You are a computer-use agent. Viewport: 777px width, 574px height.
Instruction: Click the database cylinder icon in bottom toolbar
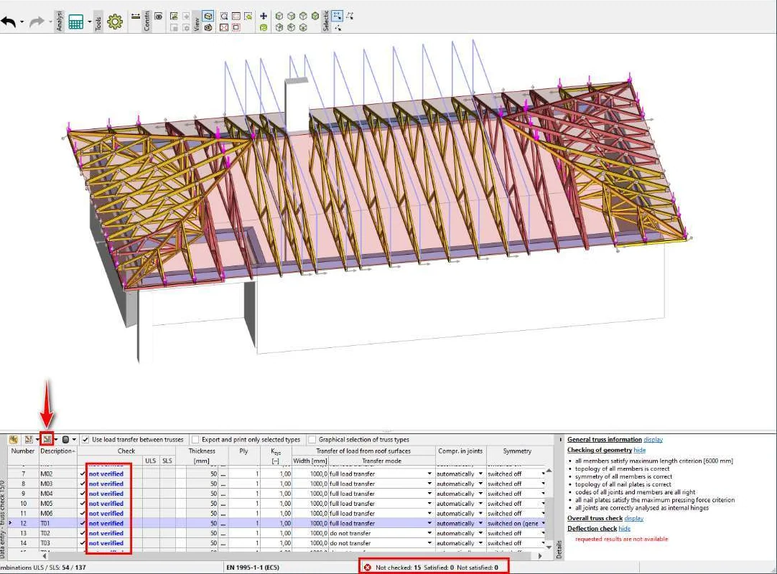click(65, 439)
